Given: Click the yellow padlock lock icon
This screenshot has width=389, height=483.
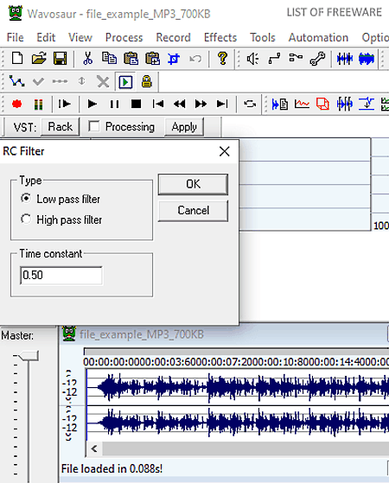Looking at the screenshot, I should point(147,81).
